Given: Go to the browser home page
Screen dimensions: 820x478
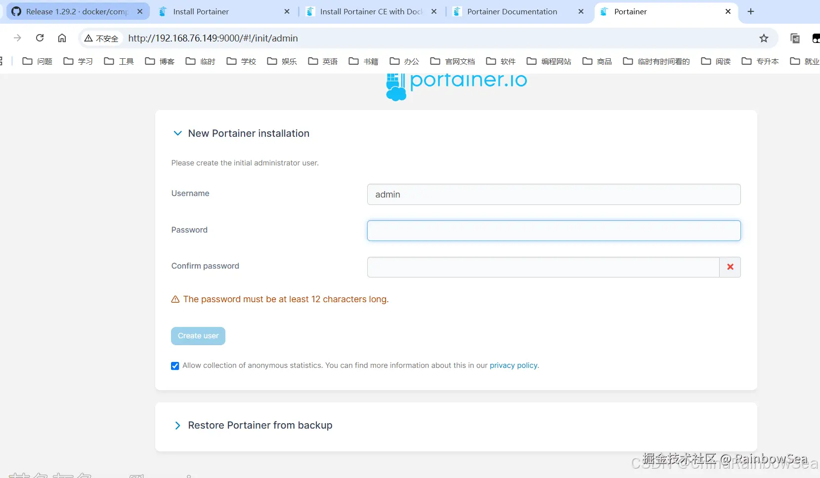Looking at the screenshot, I should point(62,38).
